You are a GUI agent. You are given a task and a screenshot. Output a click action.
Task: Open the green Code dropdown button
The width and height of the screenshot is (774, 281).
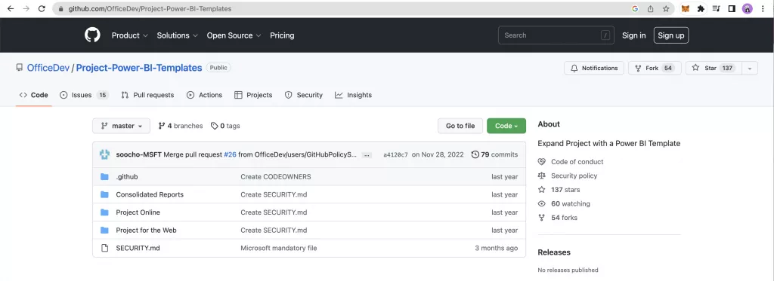[x=506, y=126]
